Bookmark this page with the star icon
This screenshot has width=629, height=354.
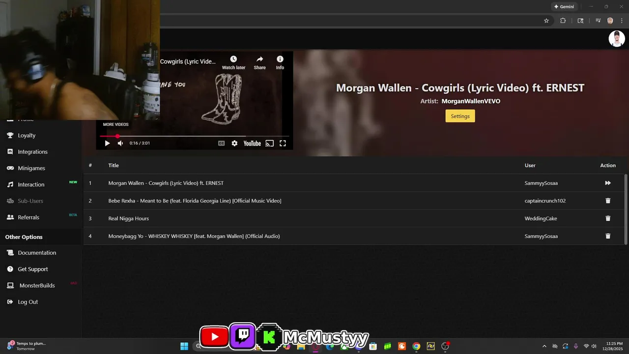546,21
